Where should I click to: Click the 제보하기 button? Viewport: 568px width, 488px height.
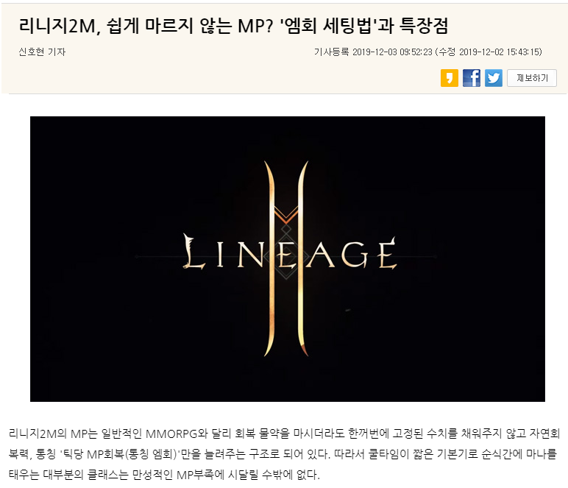tap(532, 78)
